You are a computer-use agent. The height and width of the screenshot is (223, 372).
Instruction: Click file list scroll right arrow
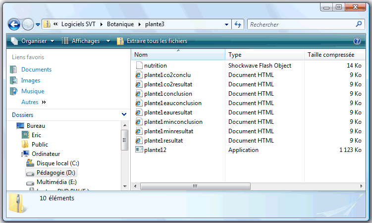point(361,186)
